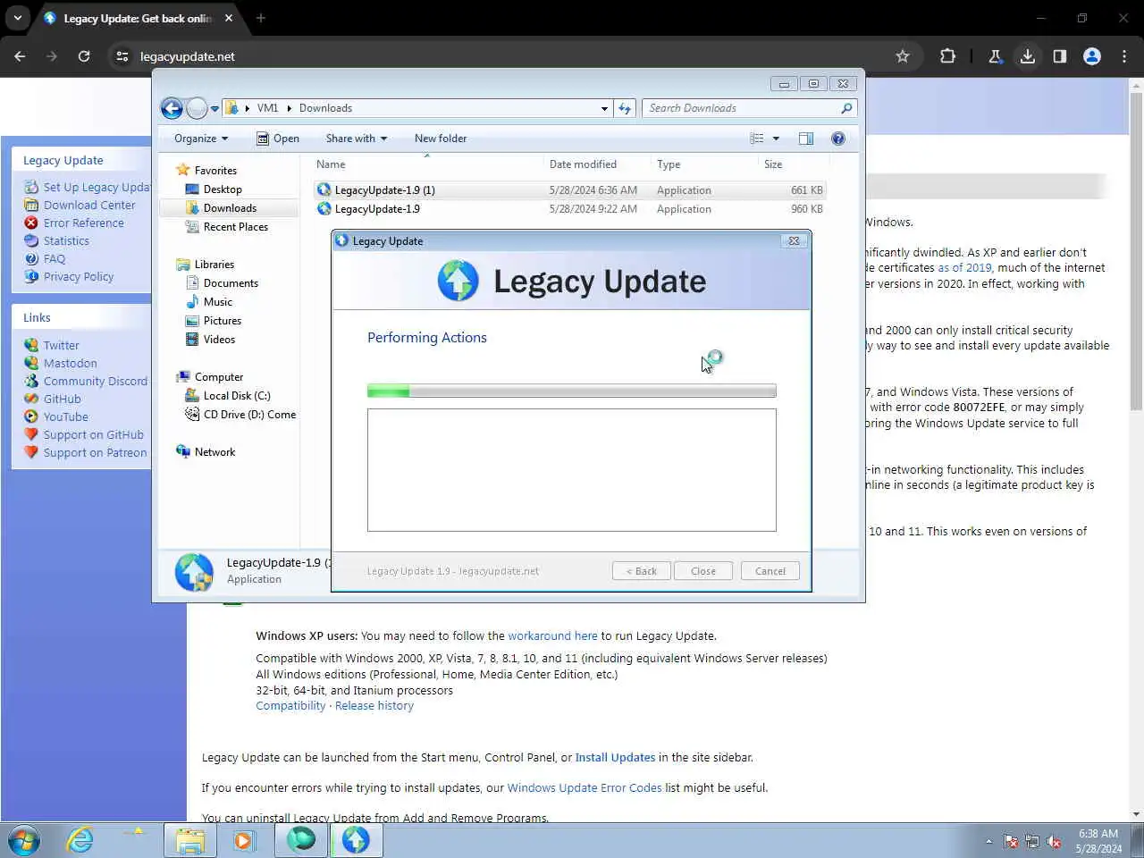Viewport: 1144px width, 858px height.
Task: Select Network in the navigation pane
Action: tap(214, 452)
